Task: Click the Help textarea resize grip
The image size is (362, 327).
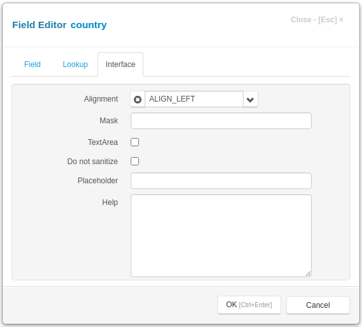Action: (x=308, y=274)
